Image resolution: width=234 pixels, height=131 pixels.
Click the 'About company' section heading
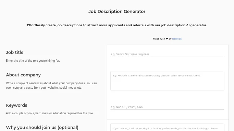tap(23, 75)
